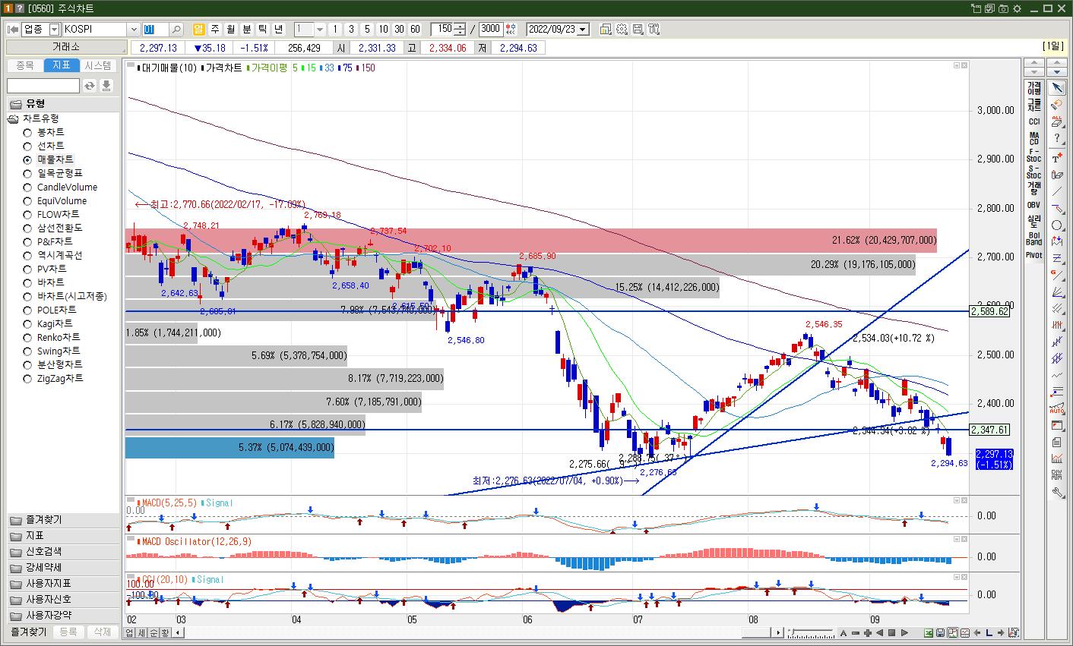Click the save diskette icon in top toolbar
Viewport: 1073px width, 646px height.
tap(638, 29)
